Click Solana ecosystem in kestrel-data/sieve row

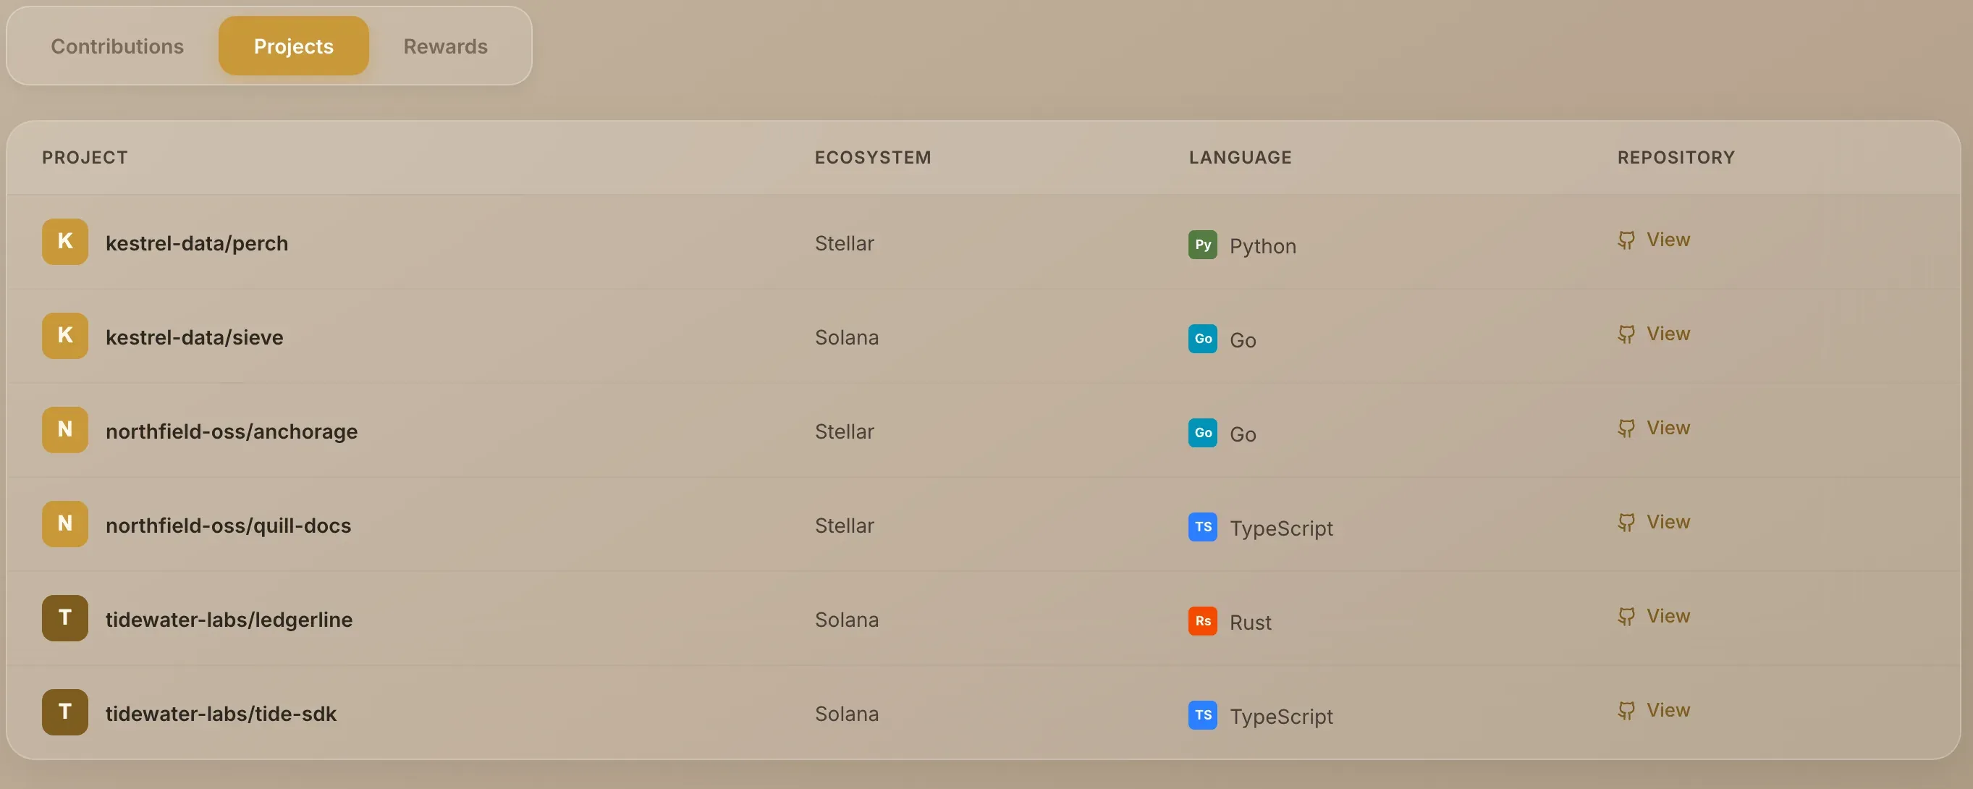click(x=846, y=338)
